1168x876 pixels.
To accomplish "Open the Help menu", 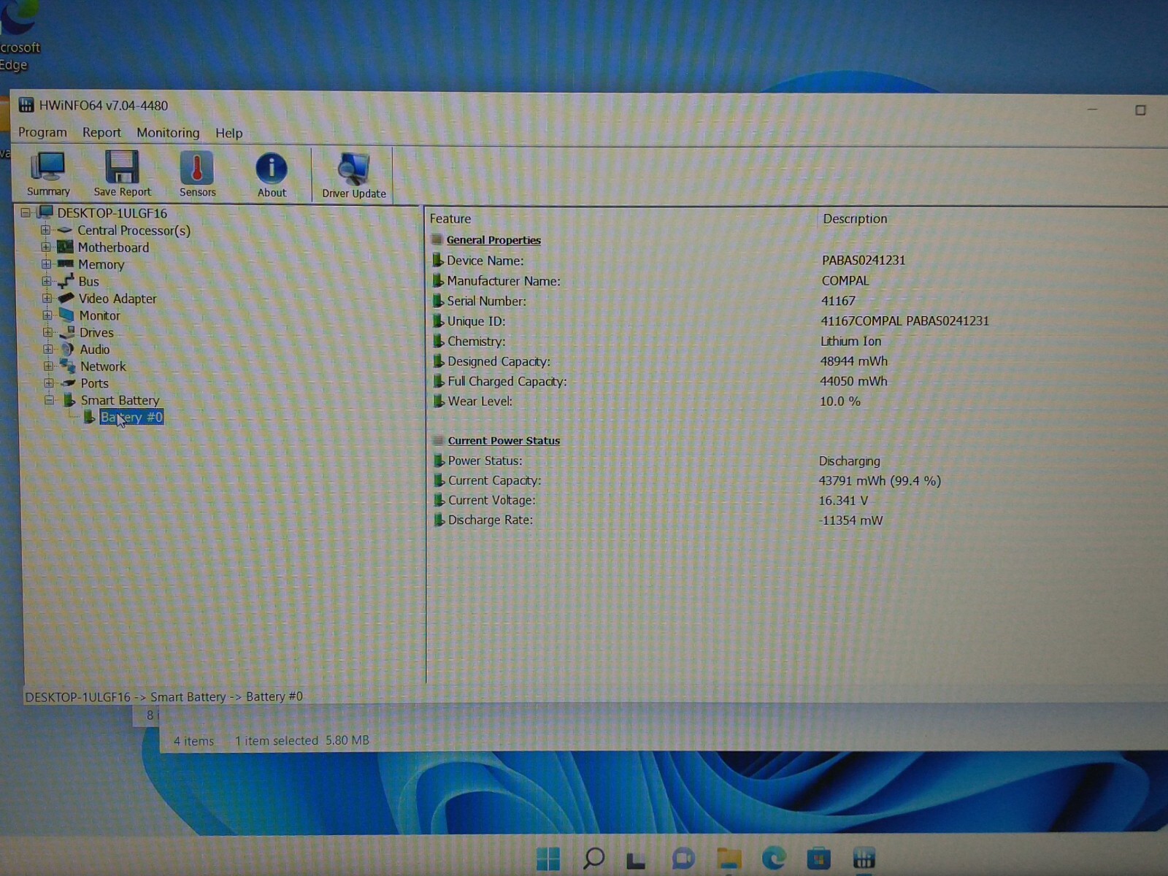I will pyautogui.click(x=228, y=133).
